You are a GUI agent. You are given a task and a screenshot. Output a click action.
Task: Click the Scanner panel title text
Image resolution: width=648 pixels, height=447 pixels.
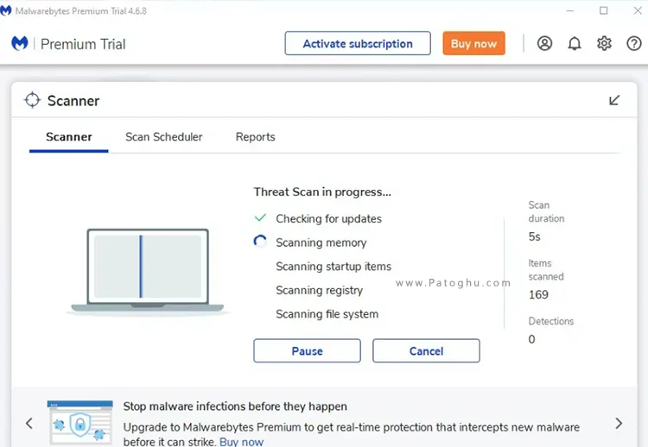(73, 101)
